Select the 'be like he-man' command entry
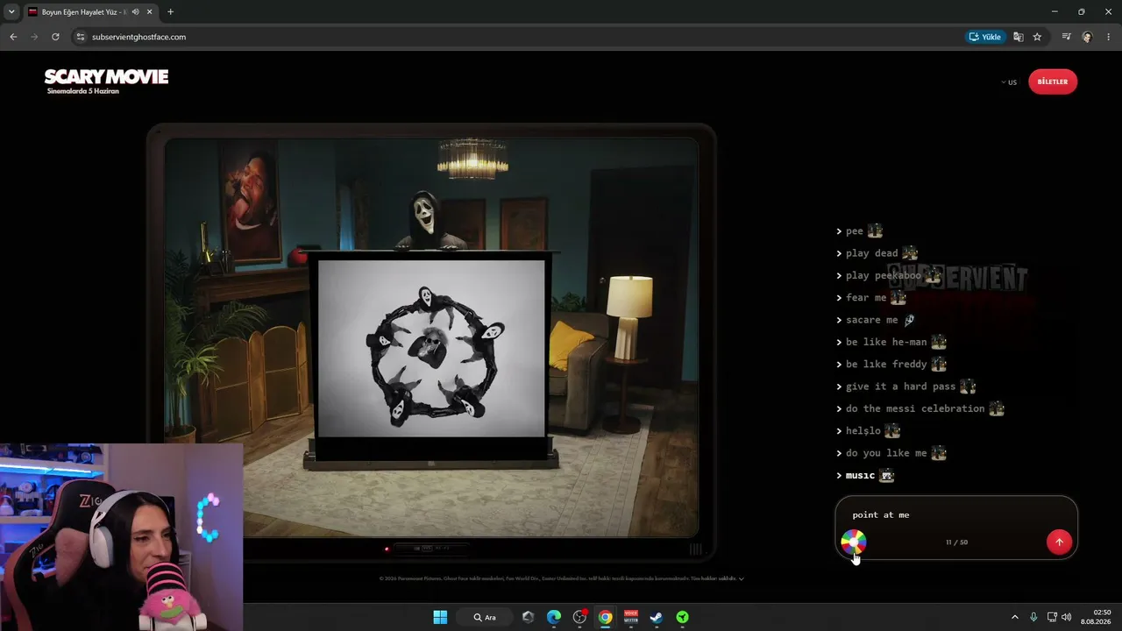Screen dimensions: 1122x631 pyautogui.click(x=891, y=342)
